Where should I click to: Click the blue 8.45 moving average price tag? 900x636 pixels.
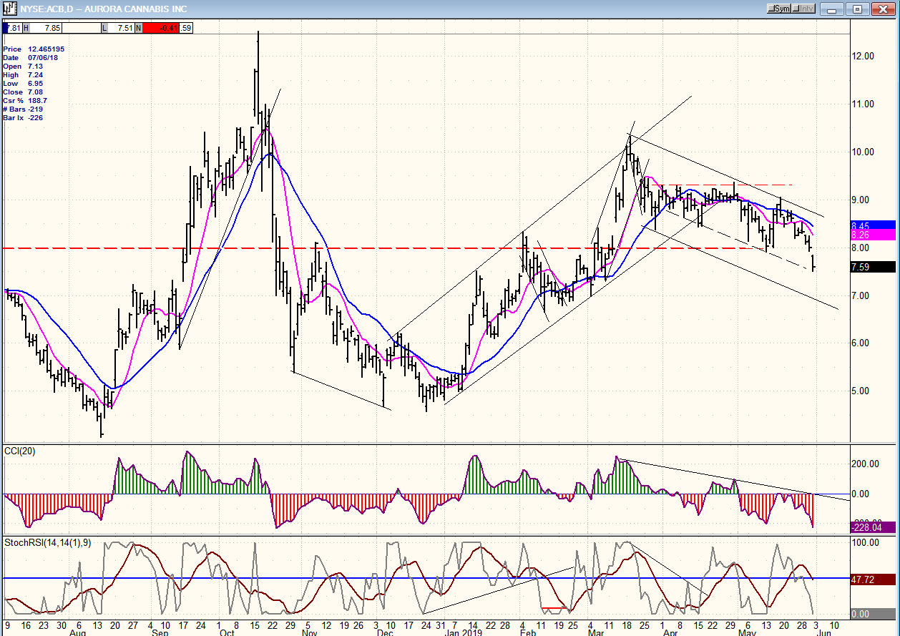coord(872,225)
